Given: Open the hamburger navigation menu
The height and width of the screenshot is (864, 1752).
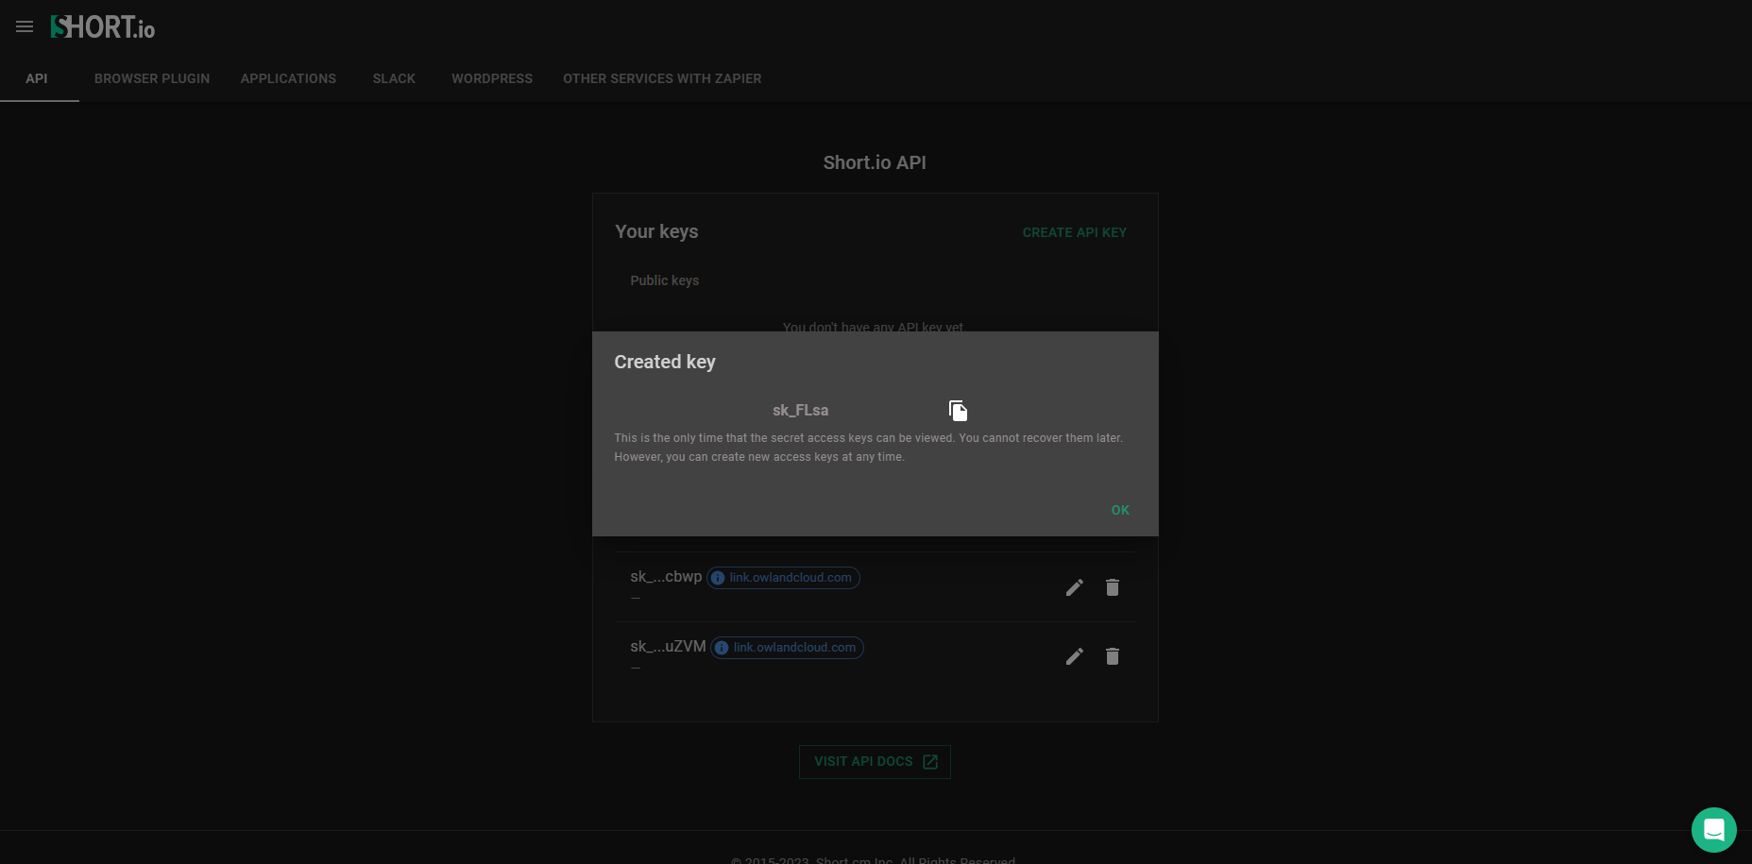Looking at the screenshot, I should pyautogui.click(x=25, y=26).
